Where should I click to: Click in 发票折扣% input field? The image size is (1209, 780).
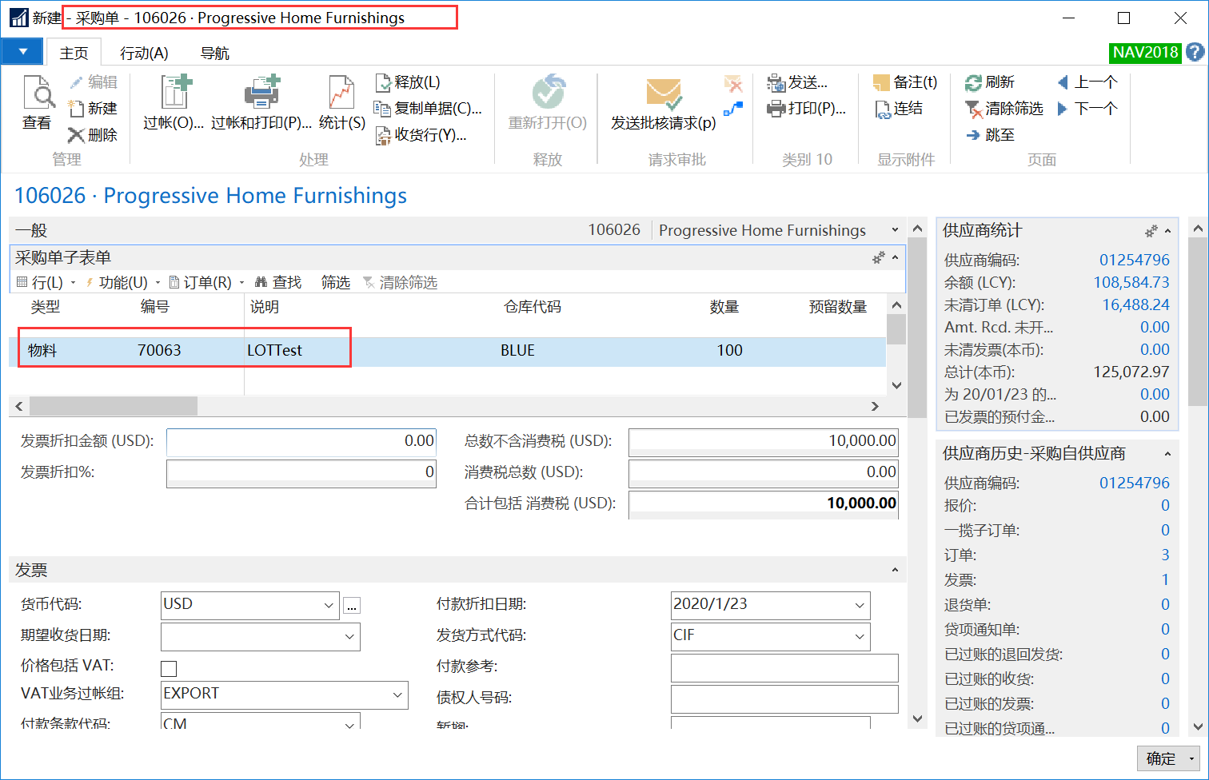[301, 472]
